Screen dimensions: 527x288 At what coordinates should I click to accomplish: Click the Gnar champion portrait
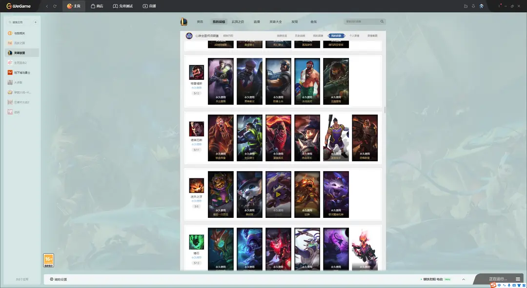(196, 186)
